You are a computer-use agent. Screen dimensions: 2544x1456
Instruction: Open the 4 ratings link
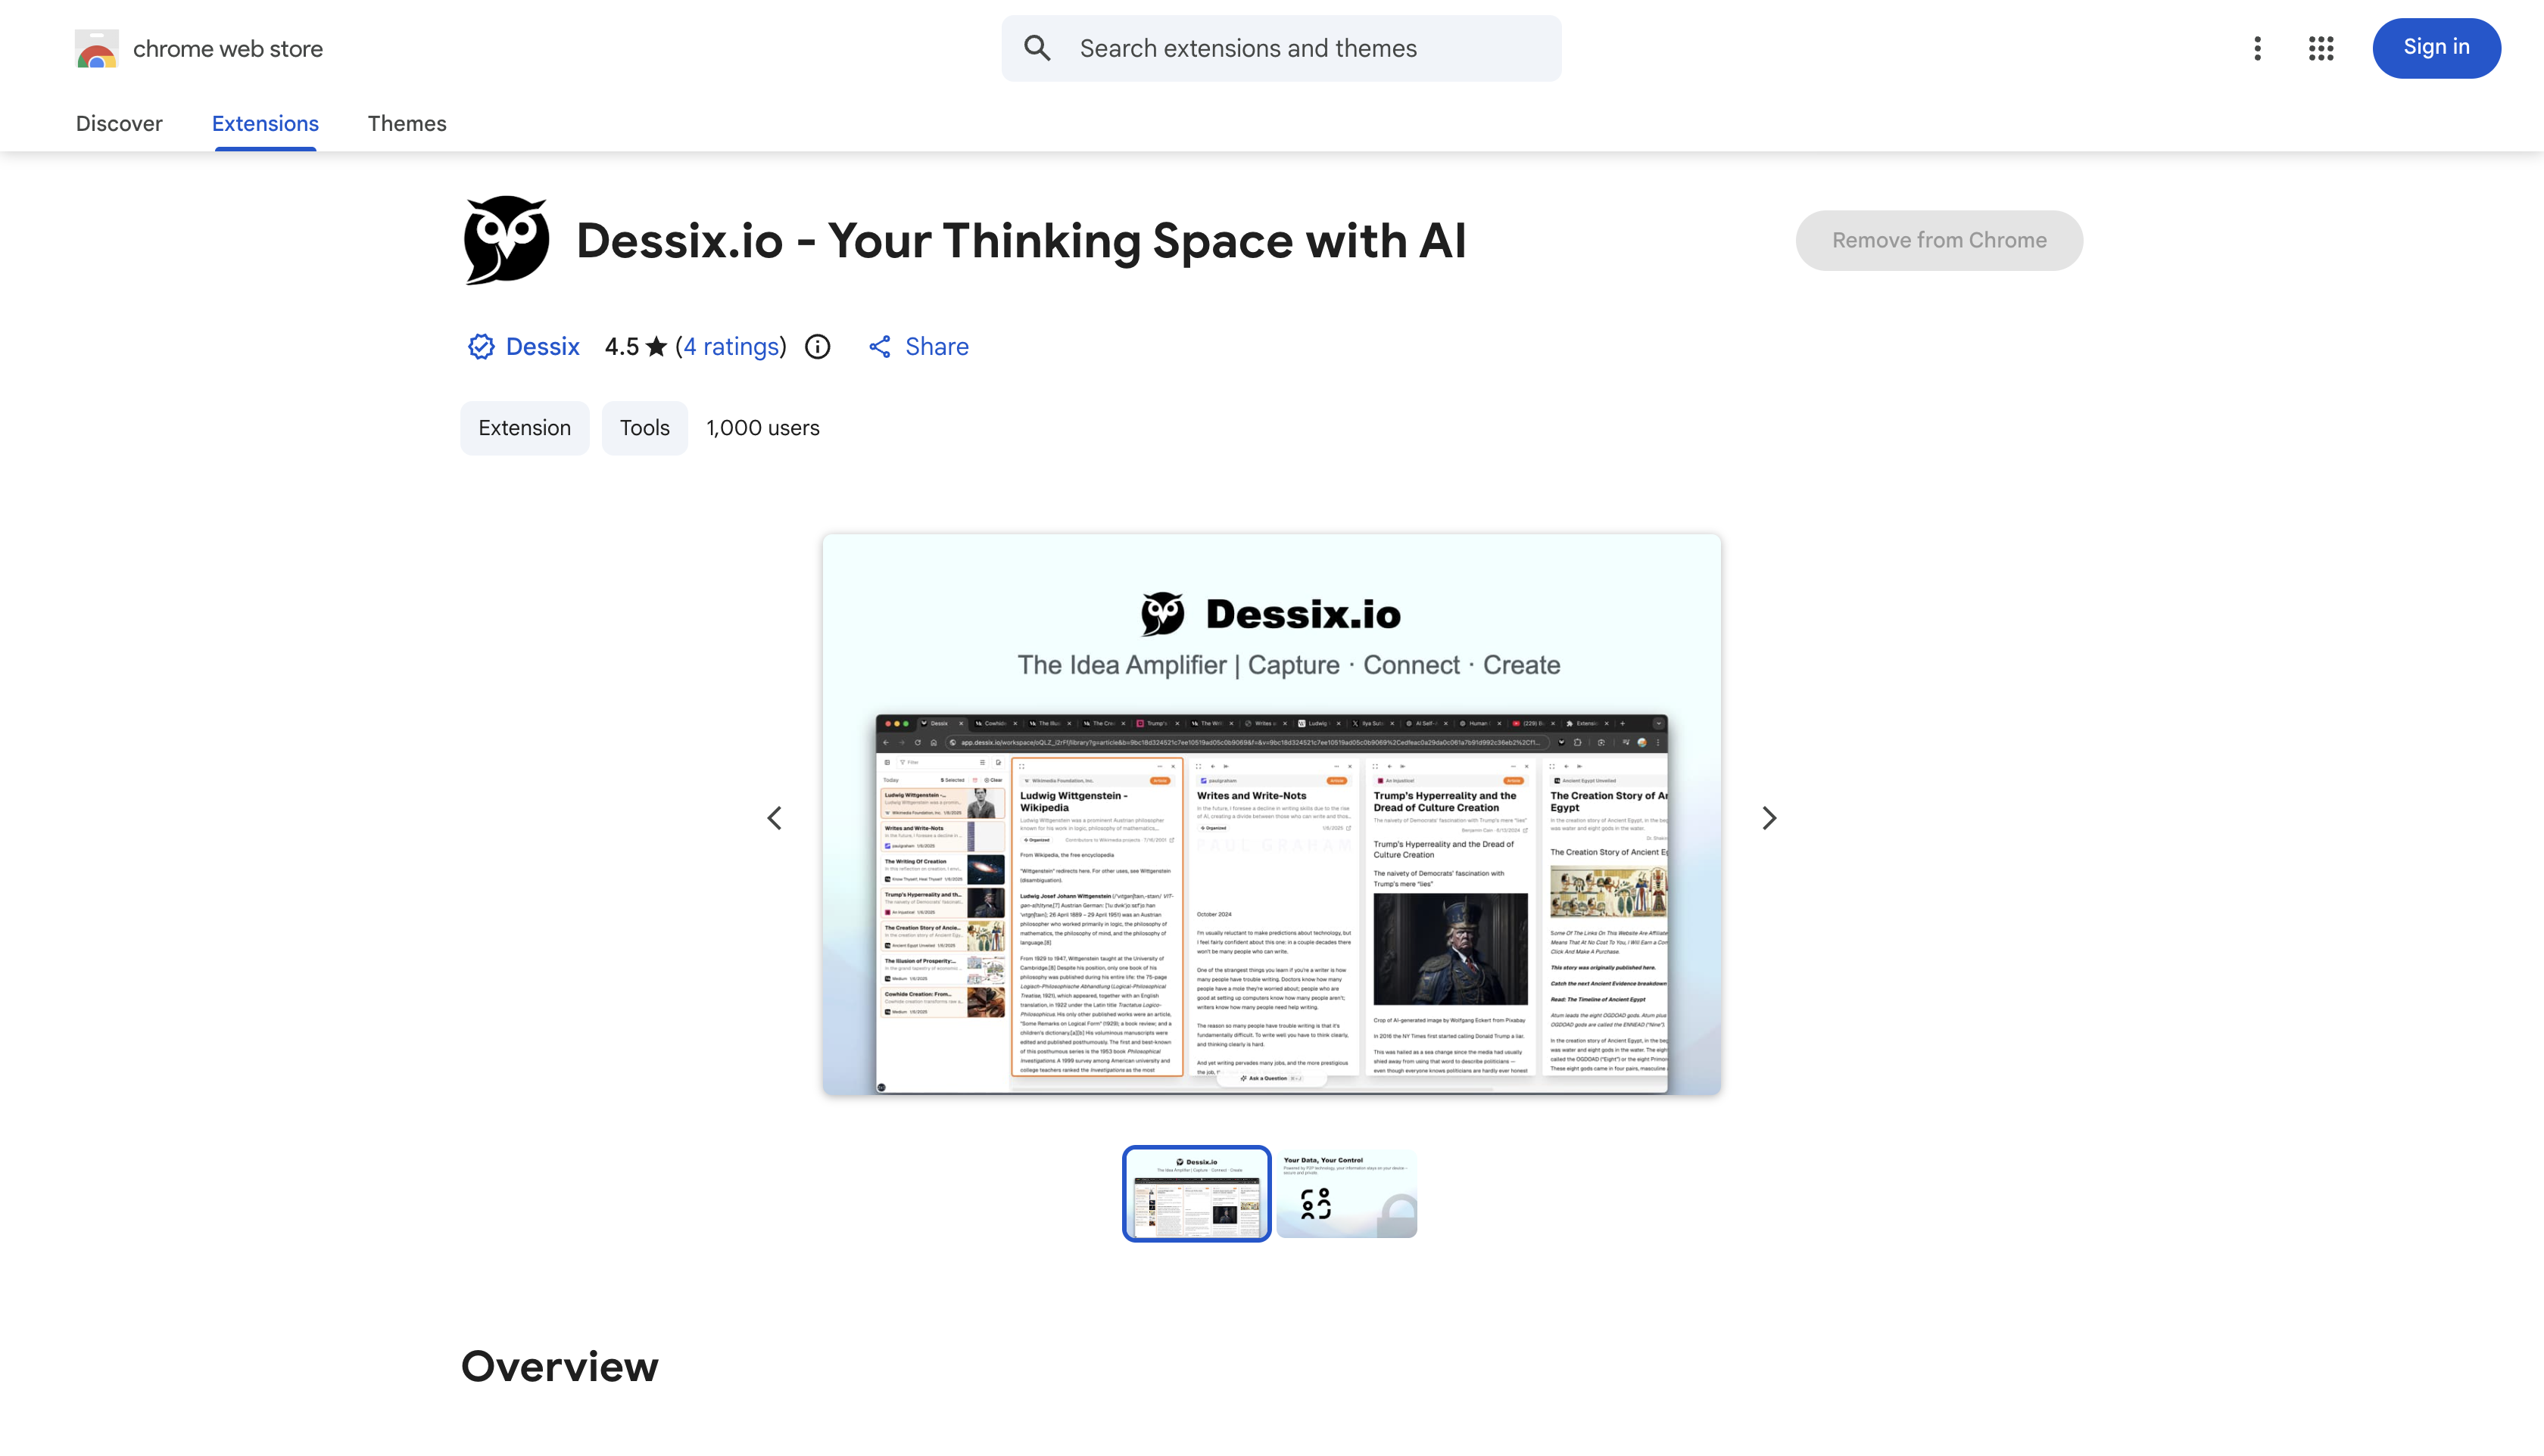pyautogui.click(x=731, y=346)
